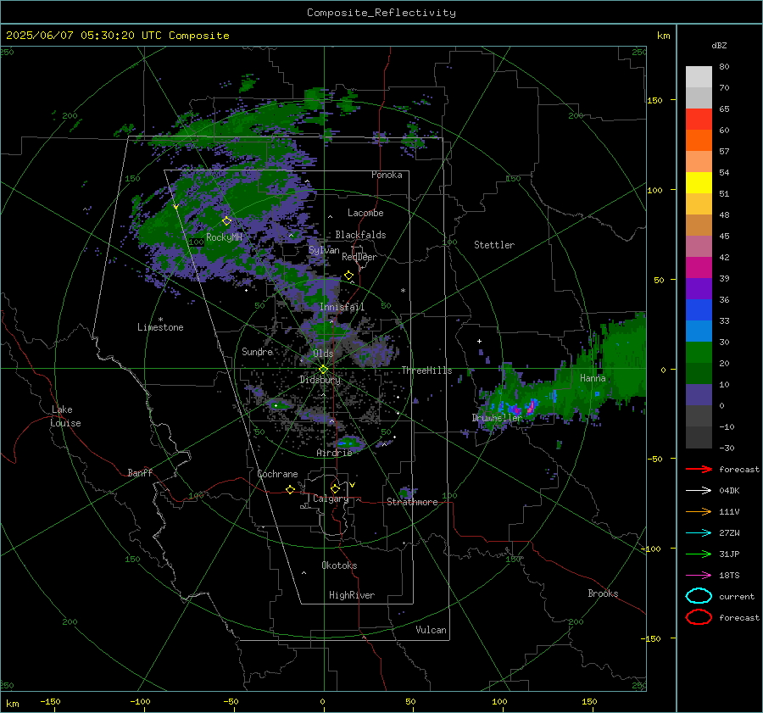Screen dimensions: 763x713
Task: Click the Limestone label
Action: pos(160,327)
